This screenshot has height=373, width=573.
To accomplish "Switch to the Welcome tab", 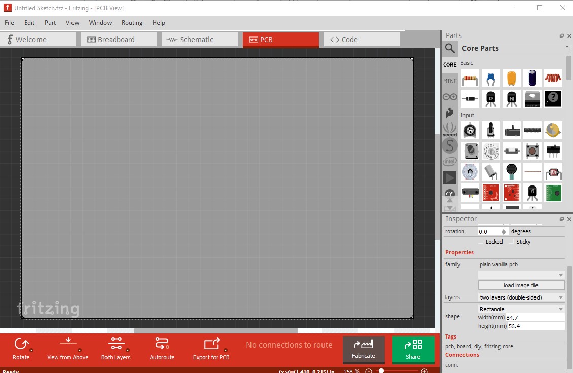I will 38,40.
